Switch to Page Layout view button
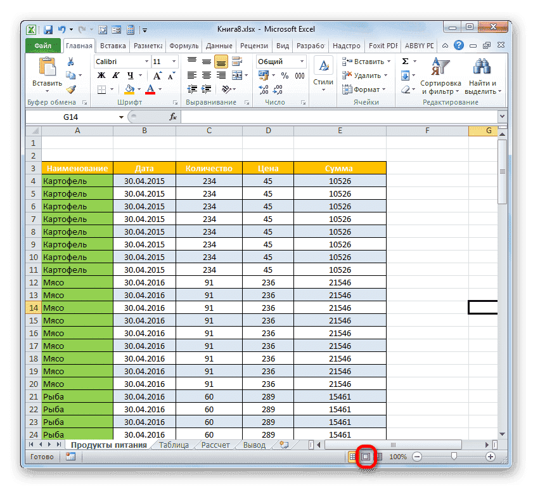The width and height of the screenshot is (533, 489). 366,457
